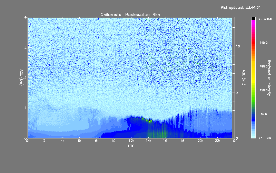
Task: Click the left "AGL (km)" axis label
Action: tap(21, 78)
